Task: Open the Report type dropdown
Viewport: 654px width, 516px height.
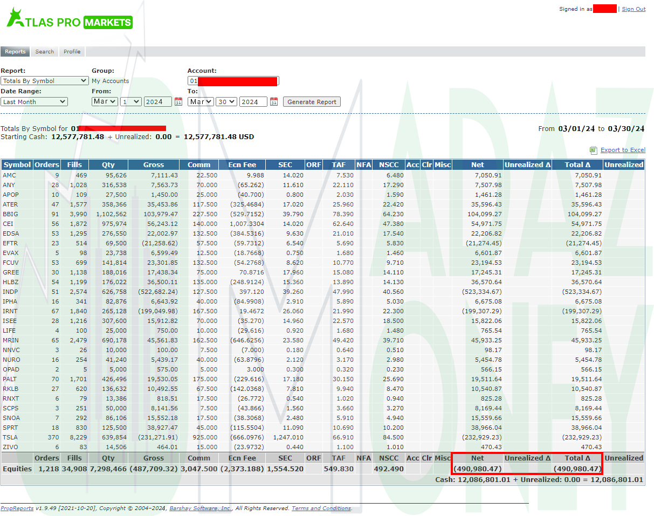Action: 45,81
